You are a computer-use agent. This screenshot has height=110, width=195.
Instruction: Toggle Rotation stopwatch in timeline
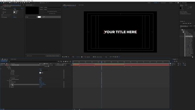[x=10, y=86]
